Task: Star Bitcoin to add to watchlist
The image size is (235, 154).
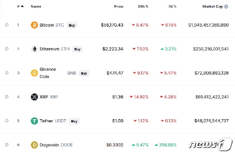Action: [7, 25]
